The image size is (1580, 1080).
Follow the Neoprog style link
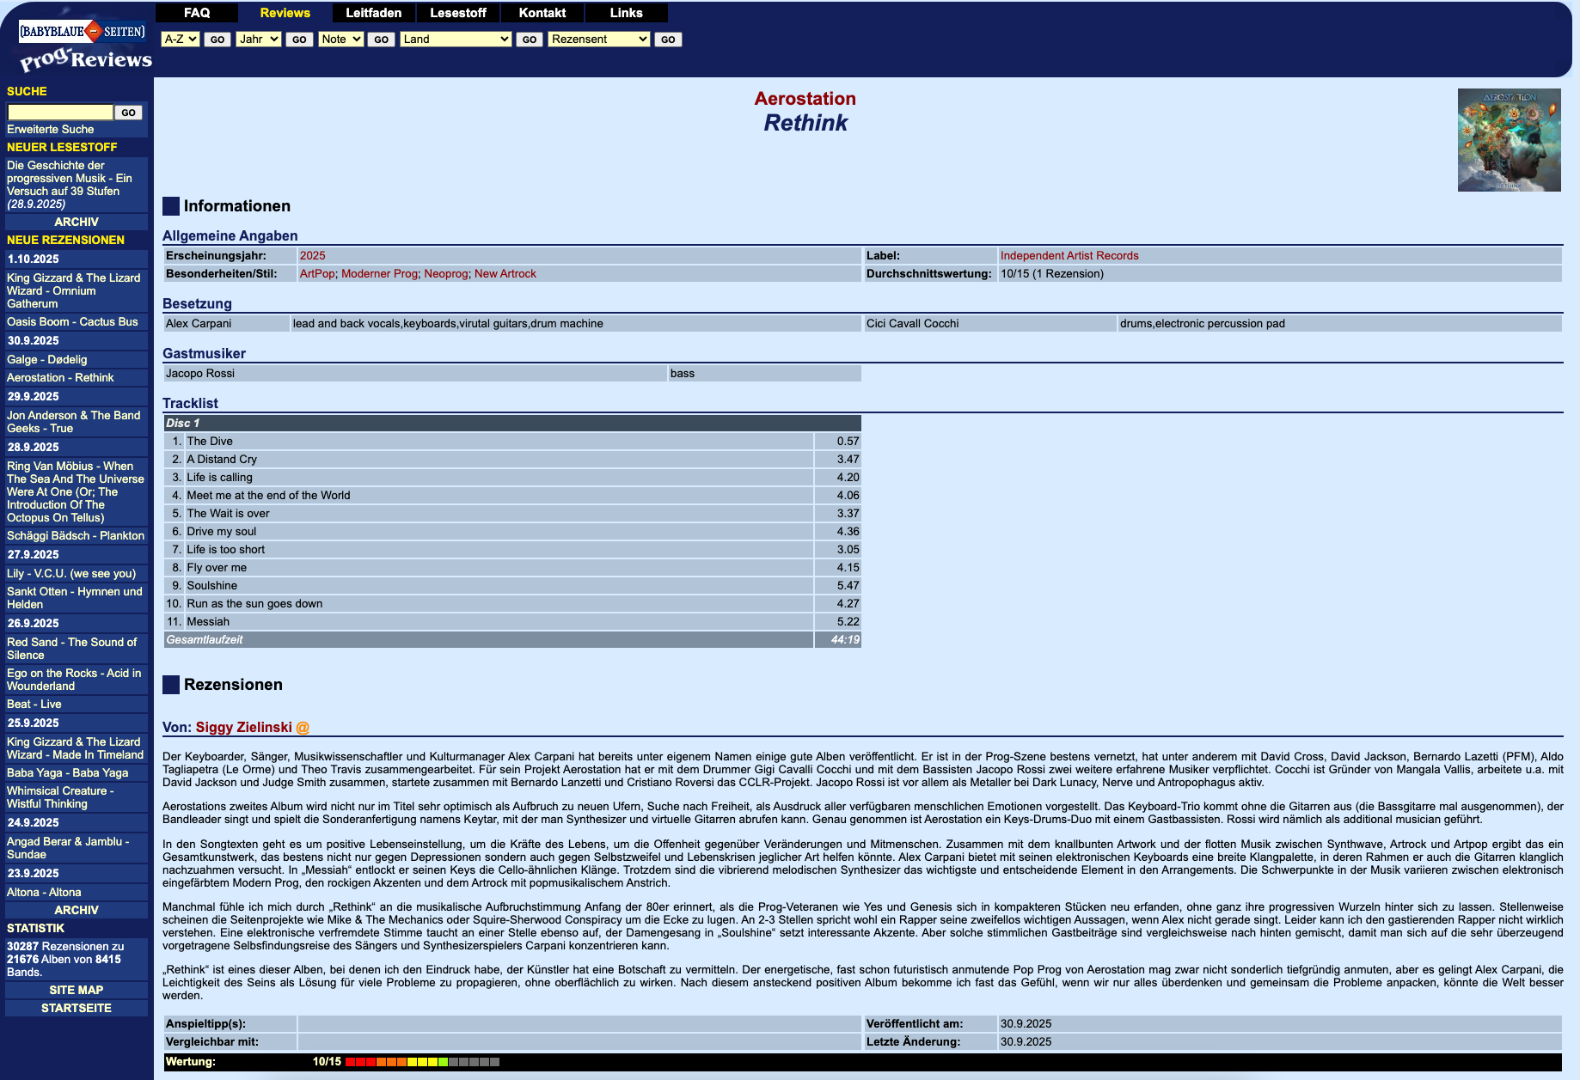tap(446, 274)
